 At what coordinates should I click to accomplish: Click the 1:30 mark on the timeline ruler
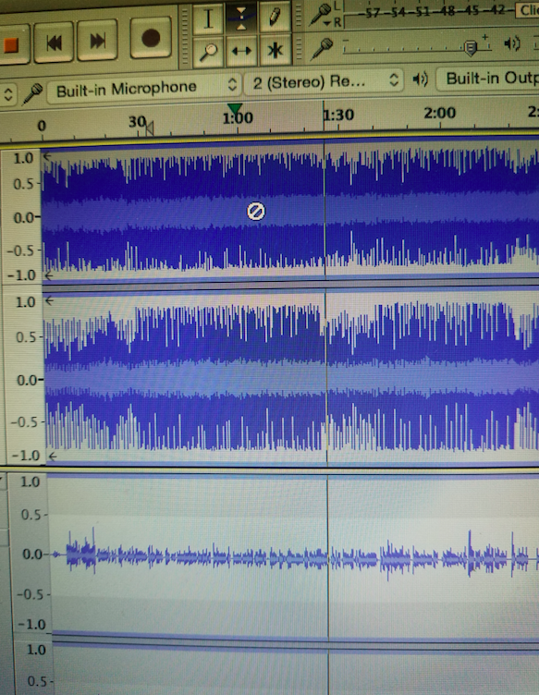(x=338, y=115)
